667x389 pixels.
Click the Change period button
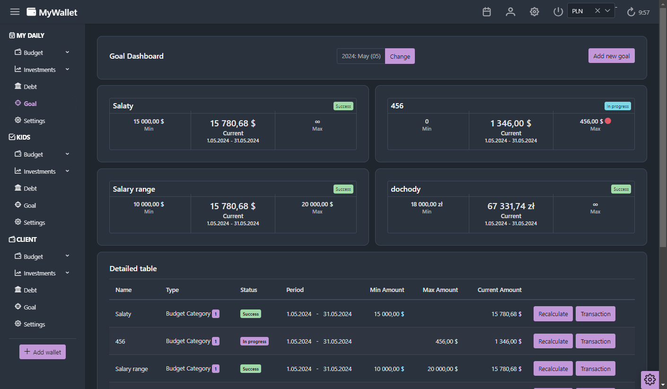[x=400, y=56]
